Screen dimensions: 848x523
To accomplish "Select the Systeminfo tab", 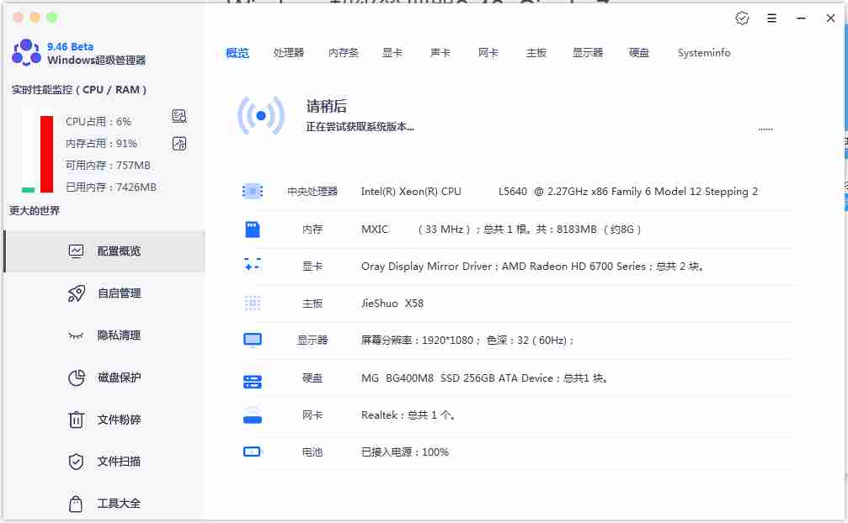I will pos(704,53).
